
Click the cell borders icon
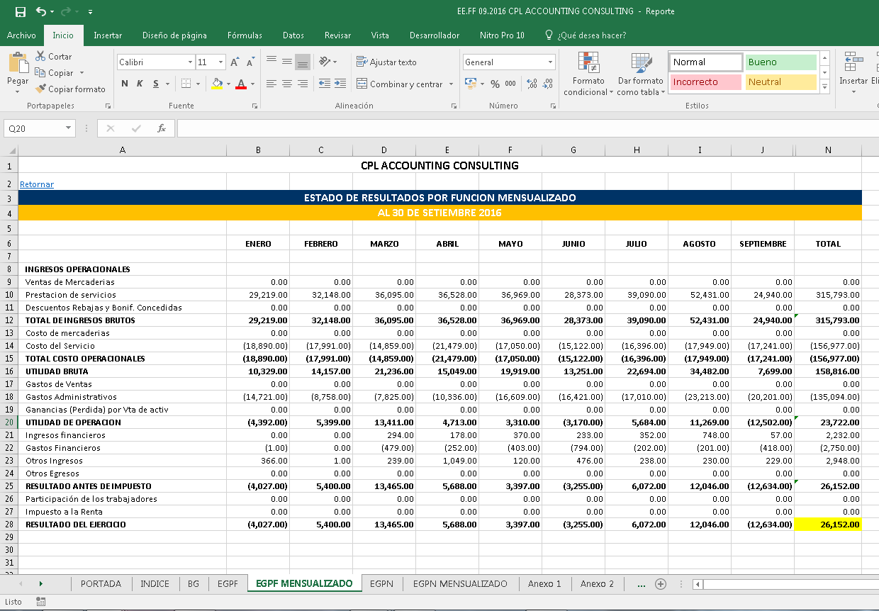[x=186, y=84]
